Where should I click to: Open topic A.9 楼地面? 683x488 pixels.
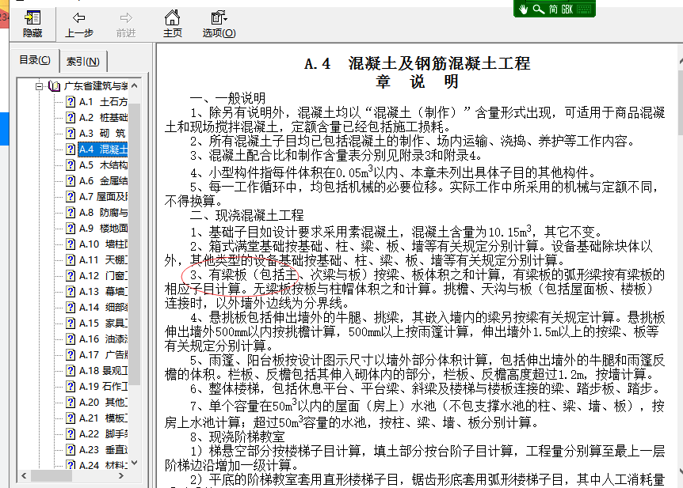tap(103, 228)
